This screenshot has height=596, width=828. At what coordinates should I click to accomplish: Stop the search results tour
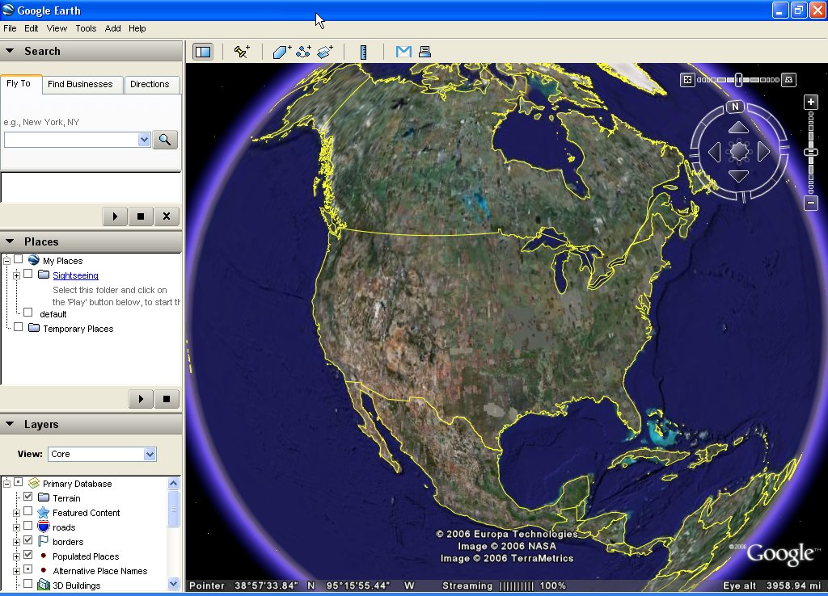pyautogui.click(x=141, y=216)
